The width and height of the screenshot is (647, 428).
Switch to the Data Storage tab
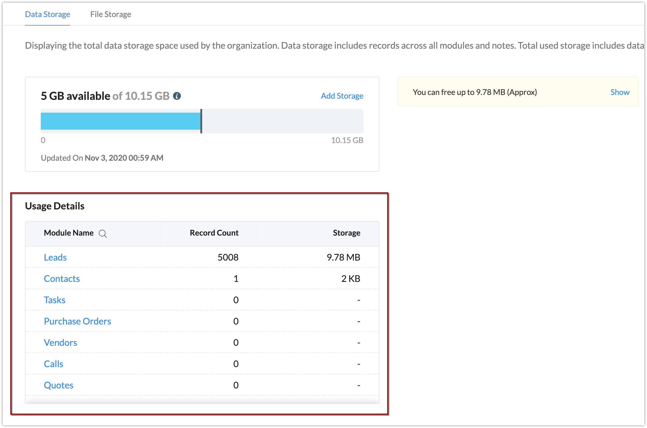click(47, 14)
